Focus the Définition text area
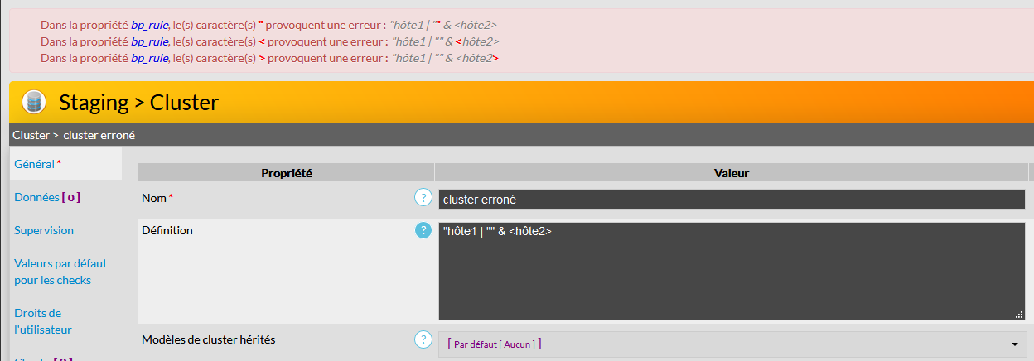1034x361 pixels. pyautogui.click(x=731, y=271)
